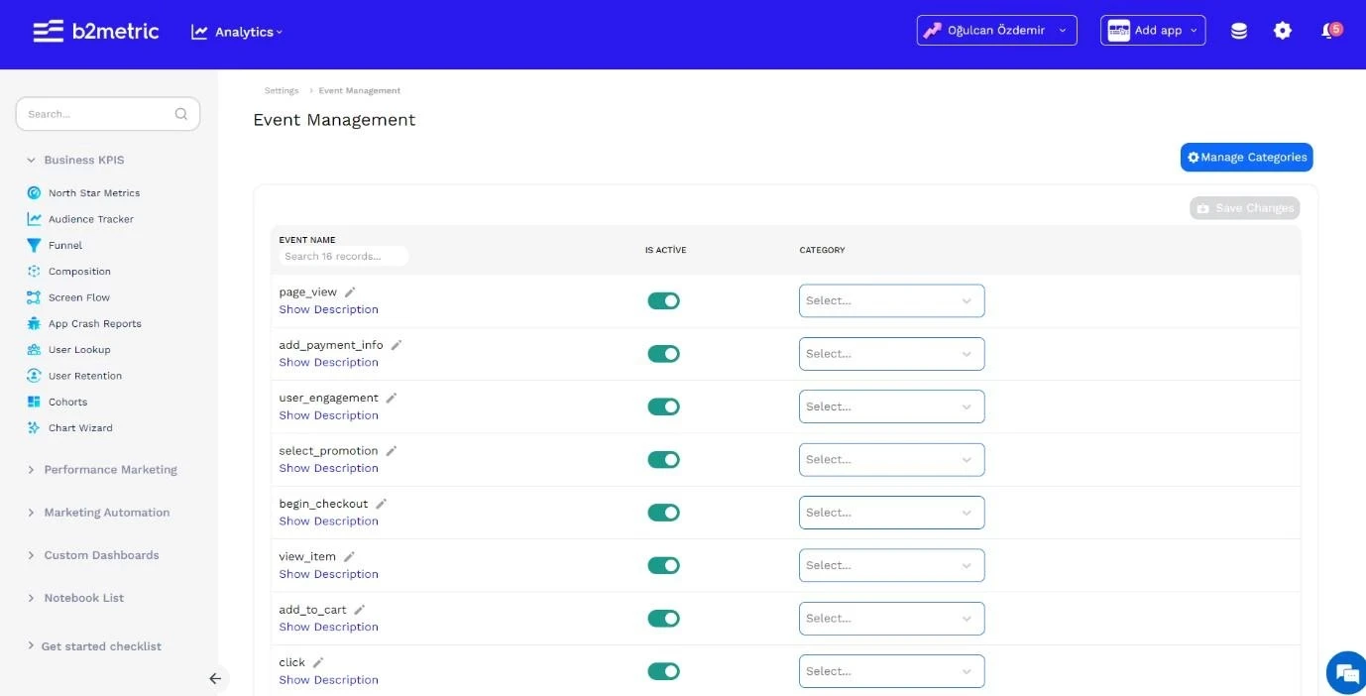The image size is (1366, 696).
Task: Click the Chart Wizard icon
Action: point(34,428)
